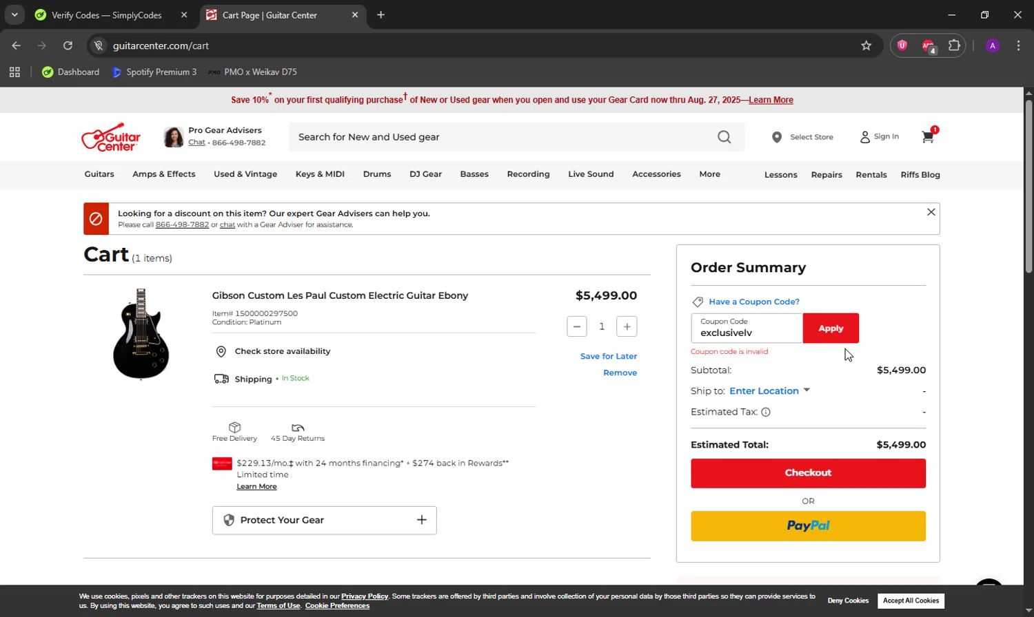Click Deny Cookies

pyautogui.click(x=848, y=600)
